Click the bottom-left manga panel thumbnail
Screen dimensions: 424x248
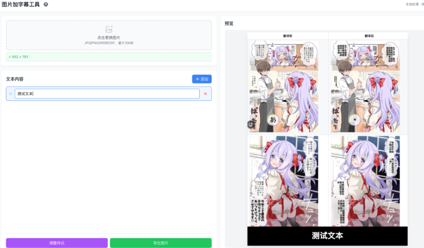[283, 181]
